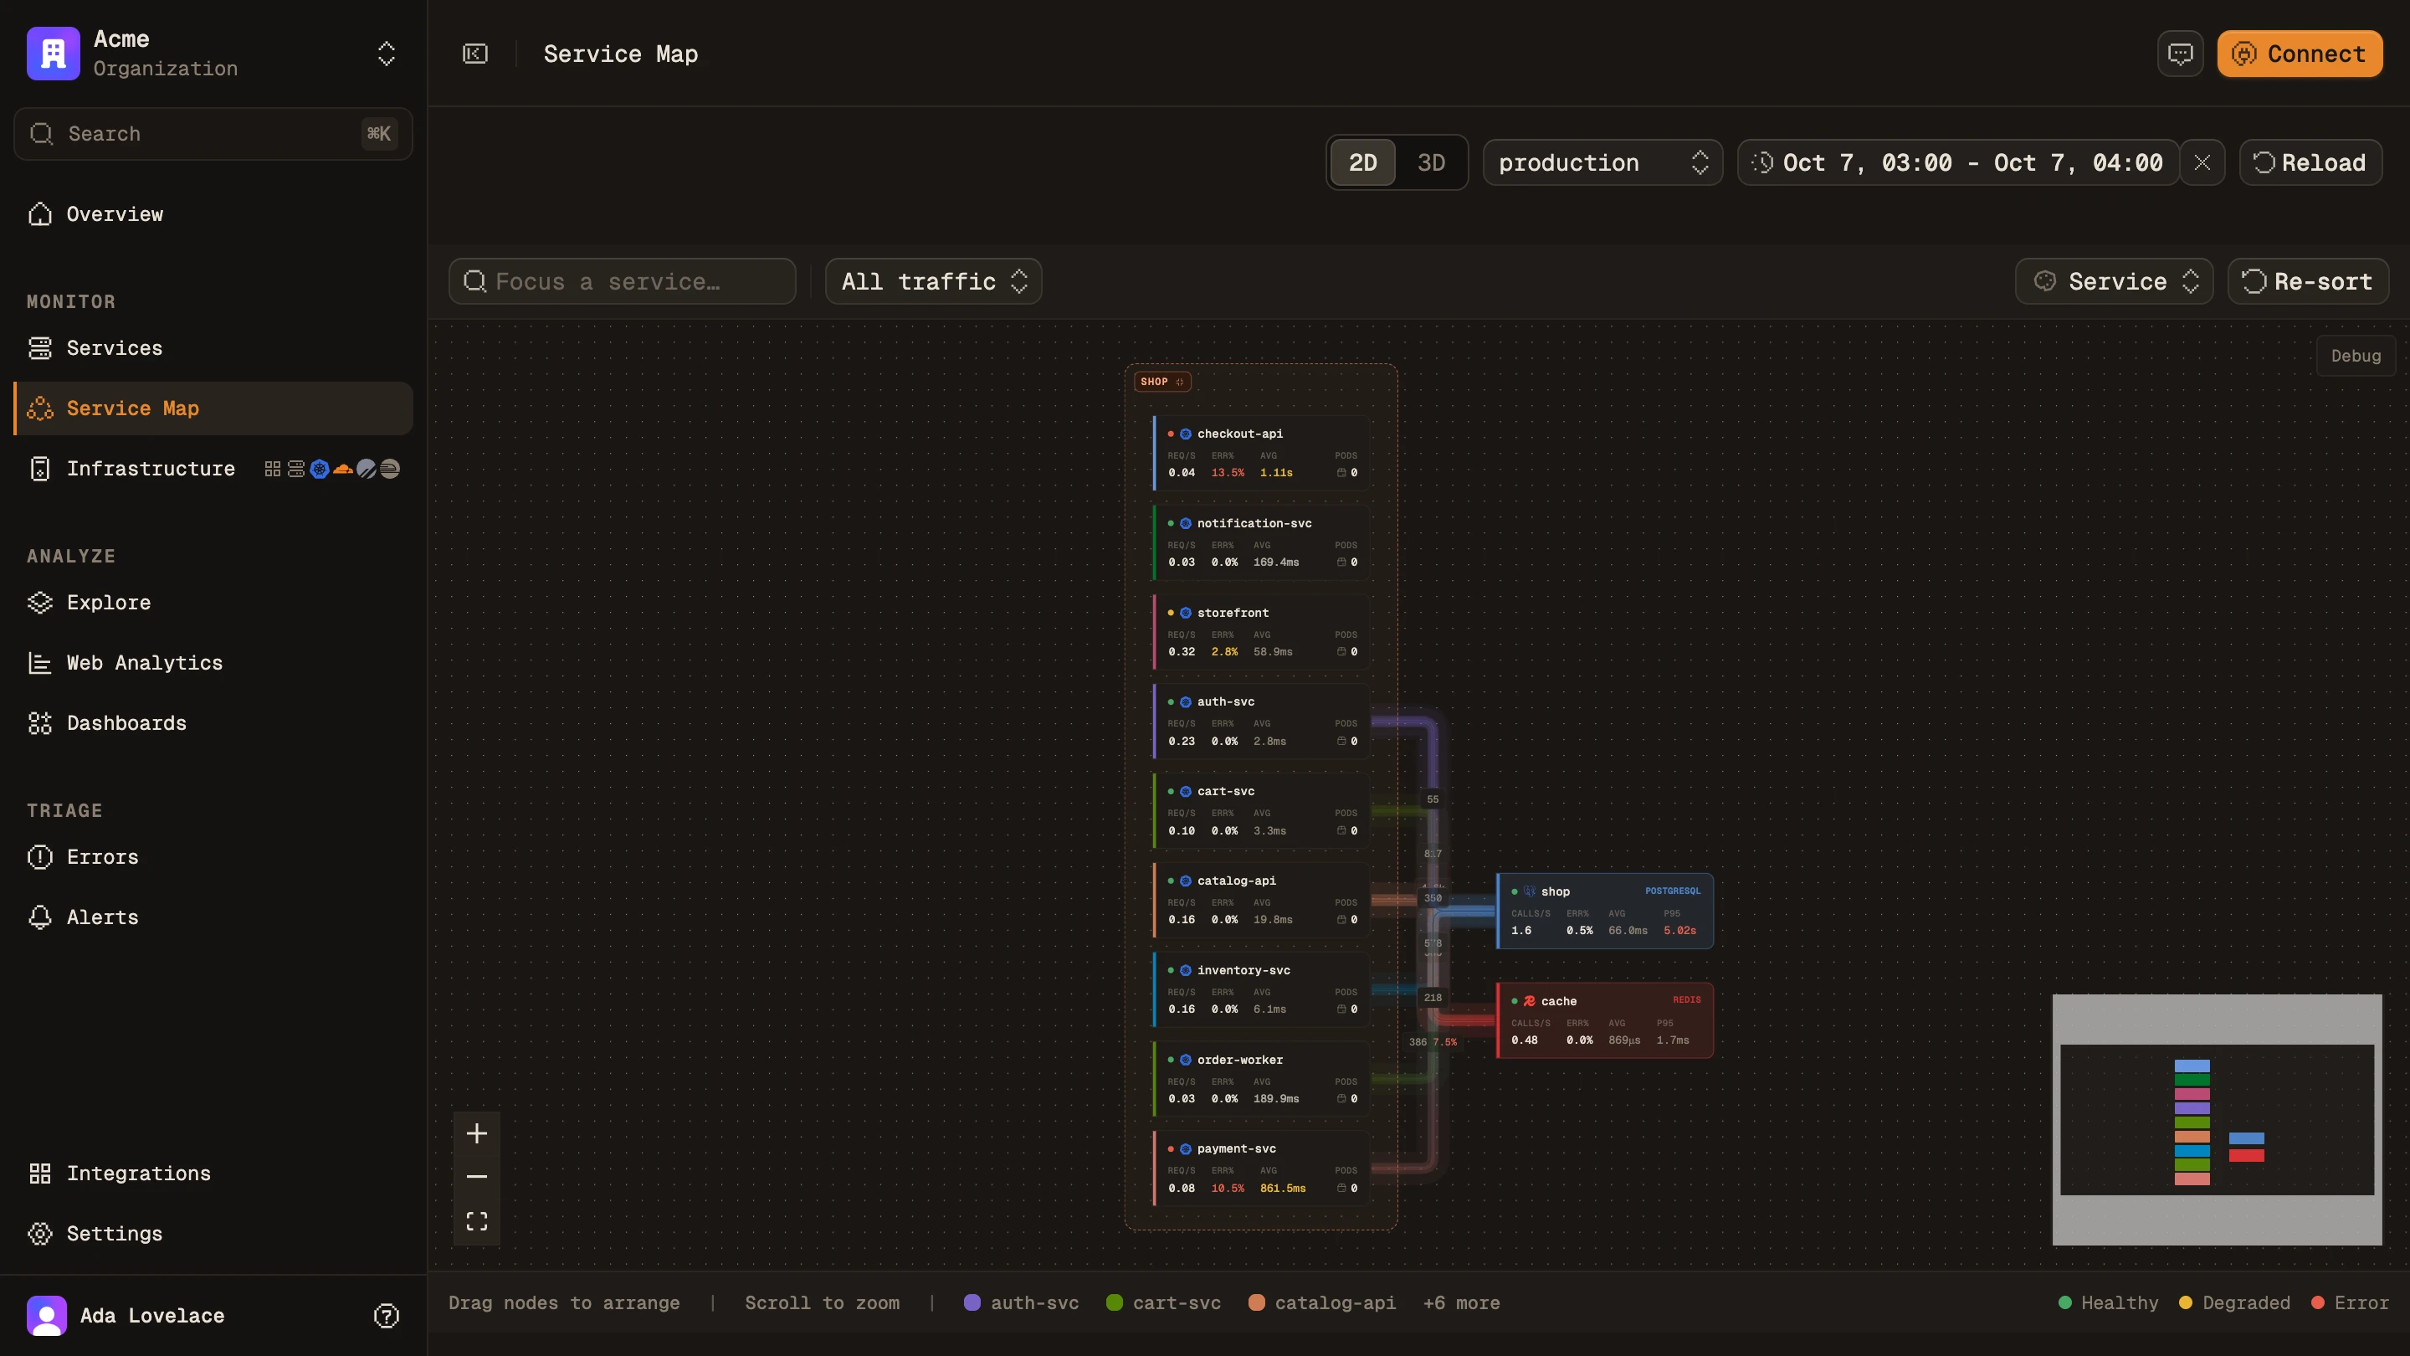The width and height of the screenshot is (2410, 1356).
Task: Select the shop PostgreSQL database node
Action: coord(1606,911)
